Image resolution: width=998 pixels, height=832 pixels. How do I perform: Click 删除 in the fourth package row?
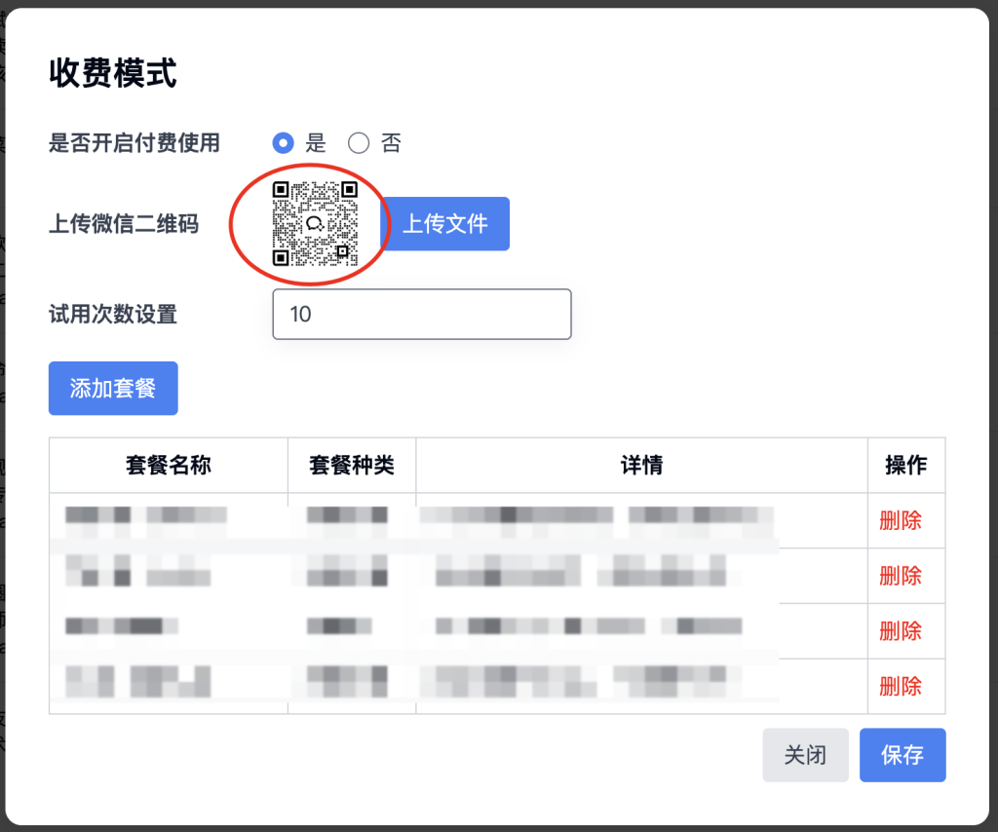pos(901,687)
